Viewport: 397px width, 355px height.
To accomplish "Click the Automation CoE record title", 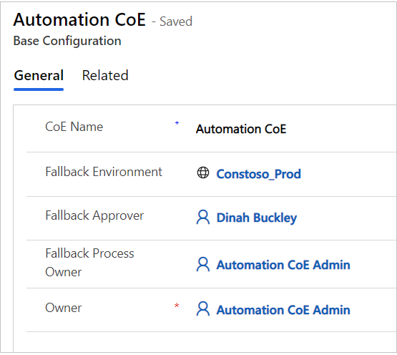I will (x=79, y=19).
